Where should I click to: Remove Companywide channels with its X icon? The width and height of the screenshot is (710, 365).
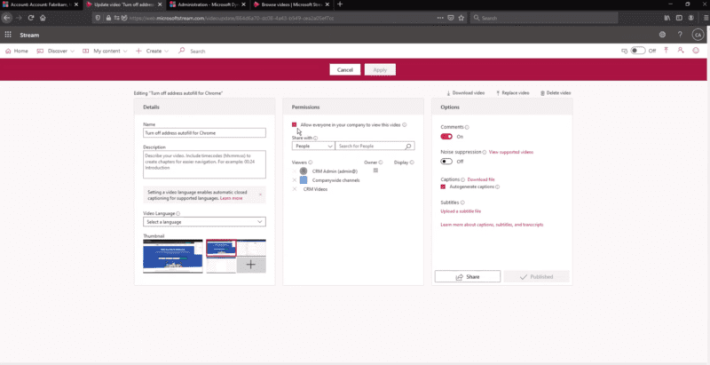click(295, 180)
